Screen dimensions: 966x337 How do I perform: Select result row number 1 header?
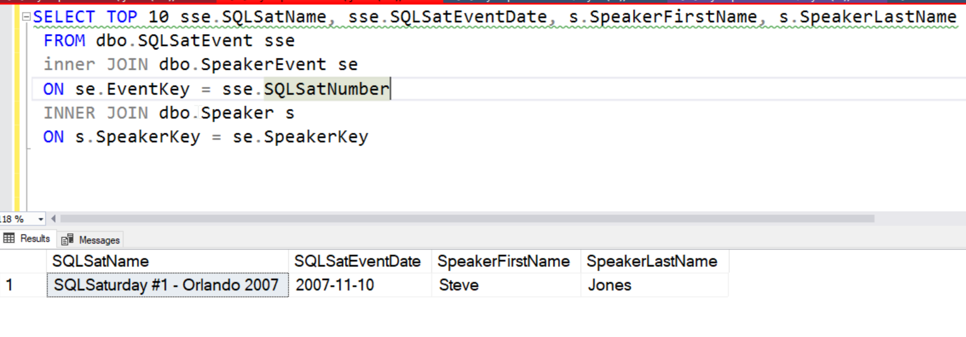pyautogui.click(x=23, y=285)
